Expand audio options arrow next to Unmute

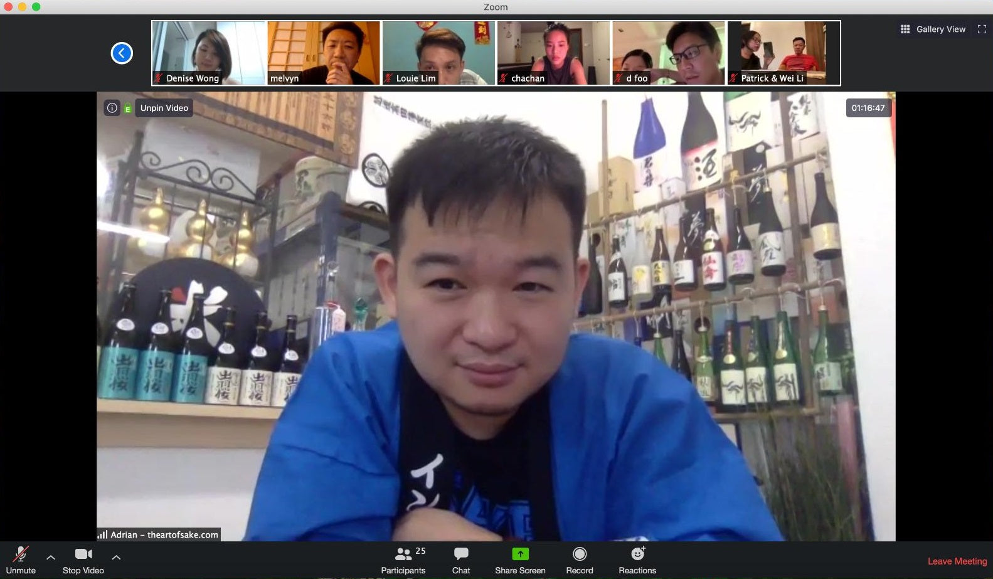coord(51,557)
